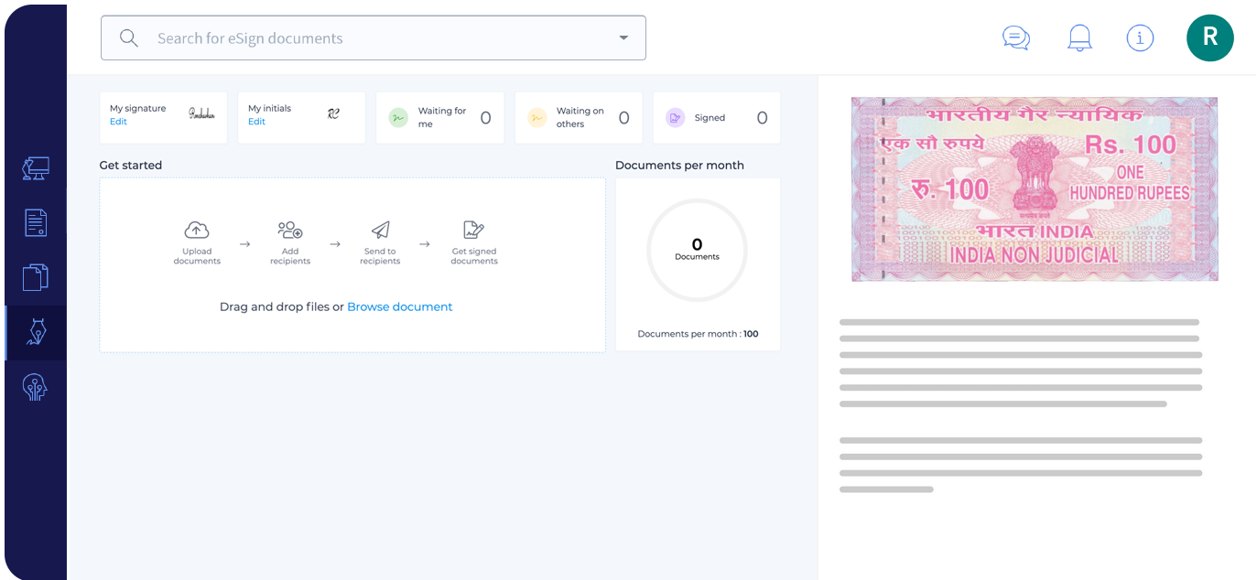Click the Search for eSign documents field

(x=366, y=38)
